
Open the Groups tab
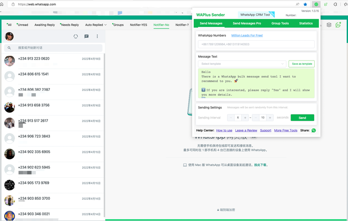(x=118, y=25)
